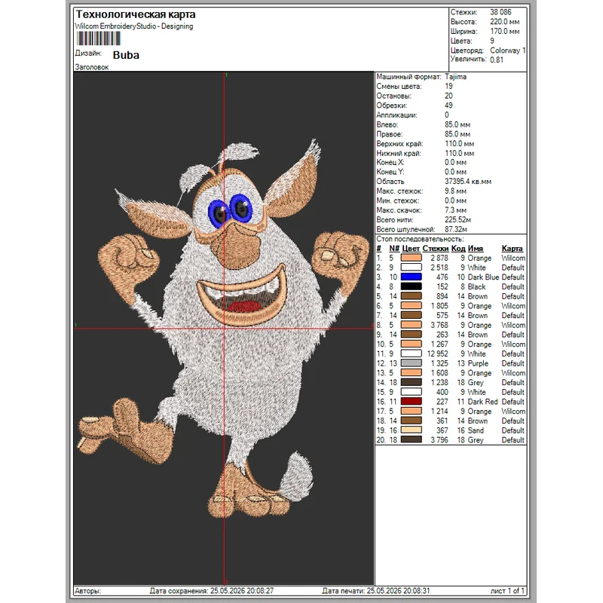Select the stitch count "2 878" in stop 1
The image size is (603, 603).
(x=439, y=258)
